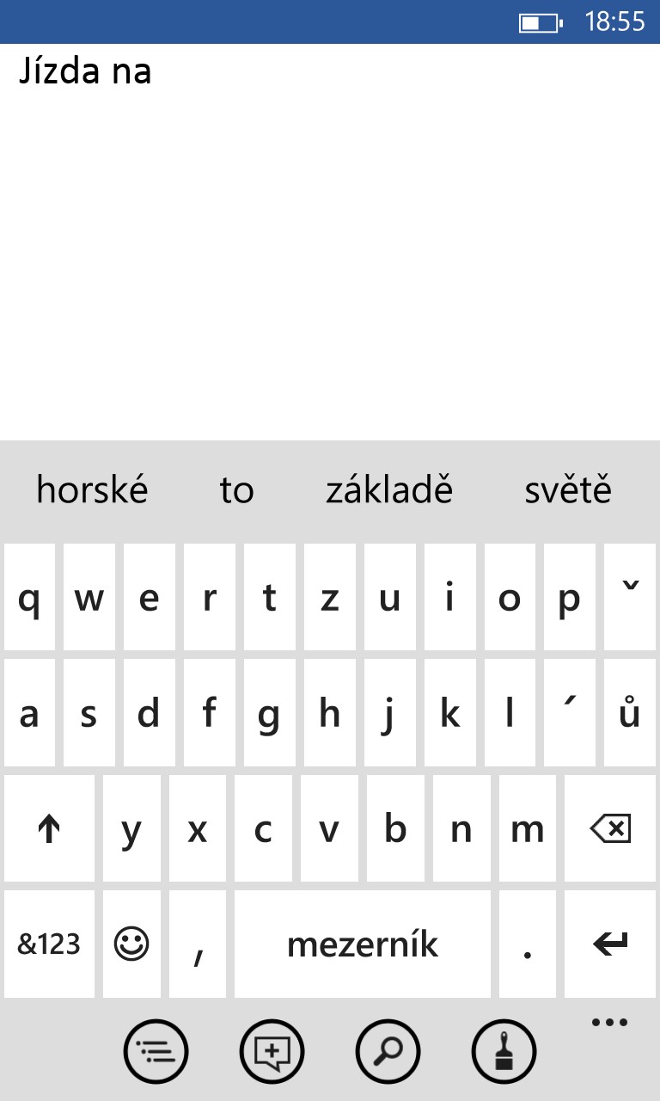660x1101 pixels.
Task: Choose the suggestion "horské"
Action: click(92, 490)
